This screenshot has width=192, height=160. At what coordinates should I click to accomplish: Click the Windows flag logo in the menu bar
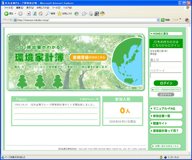pyautogui.click(x=188, y=8)
